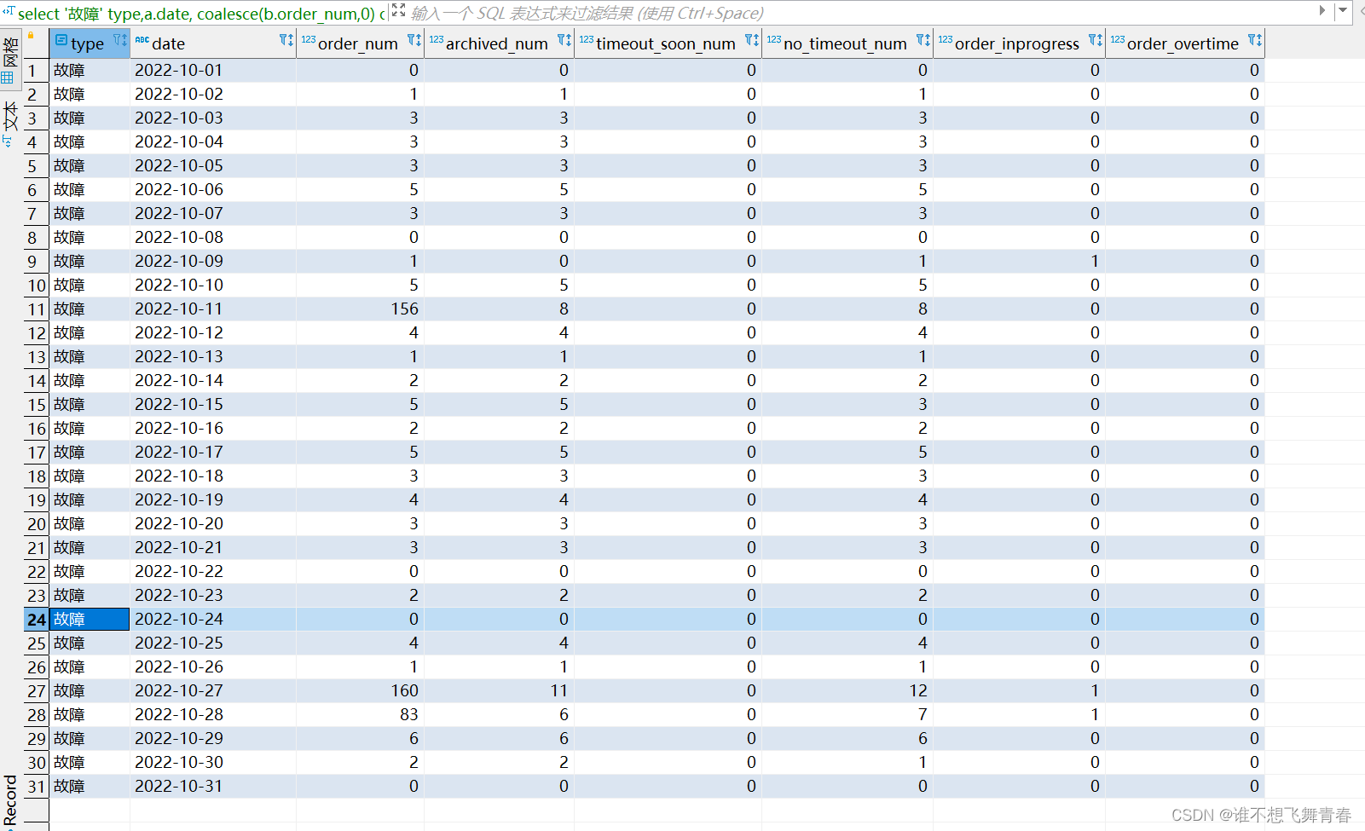The width and height of the screenshot is (1365, 831).
Task: Click the filter/sort icon on order_num column
Action: click(414, 40)
